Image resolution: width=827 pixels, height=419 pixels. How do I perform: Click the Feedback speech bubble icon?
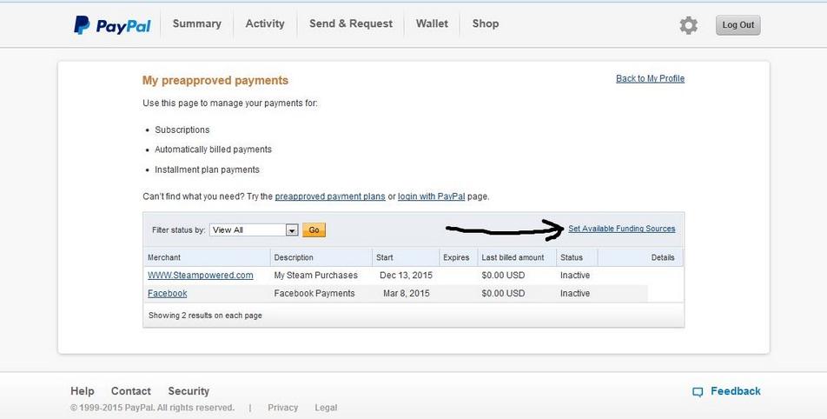(698, 391)
